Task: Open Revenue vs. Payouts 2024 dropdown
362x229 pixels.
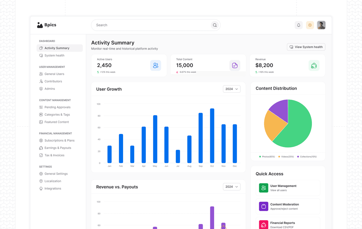Action: pyautogui.click(x=232, y=187)
